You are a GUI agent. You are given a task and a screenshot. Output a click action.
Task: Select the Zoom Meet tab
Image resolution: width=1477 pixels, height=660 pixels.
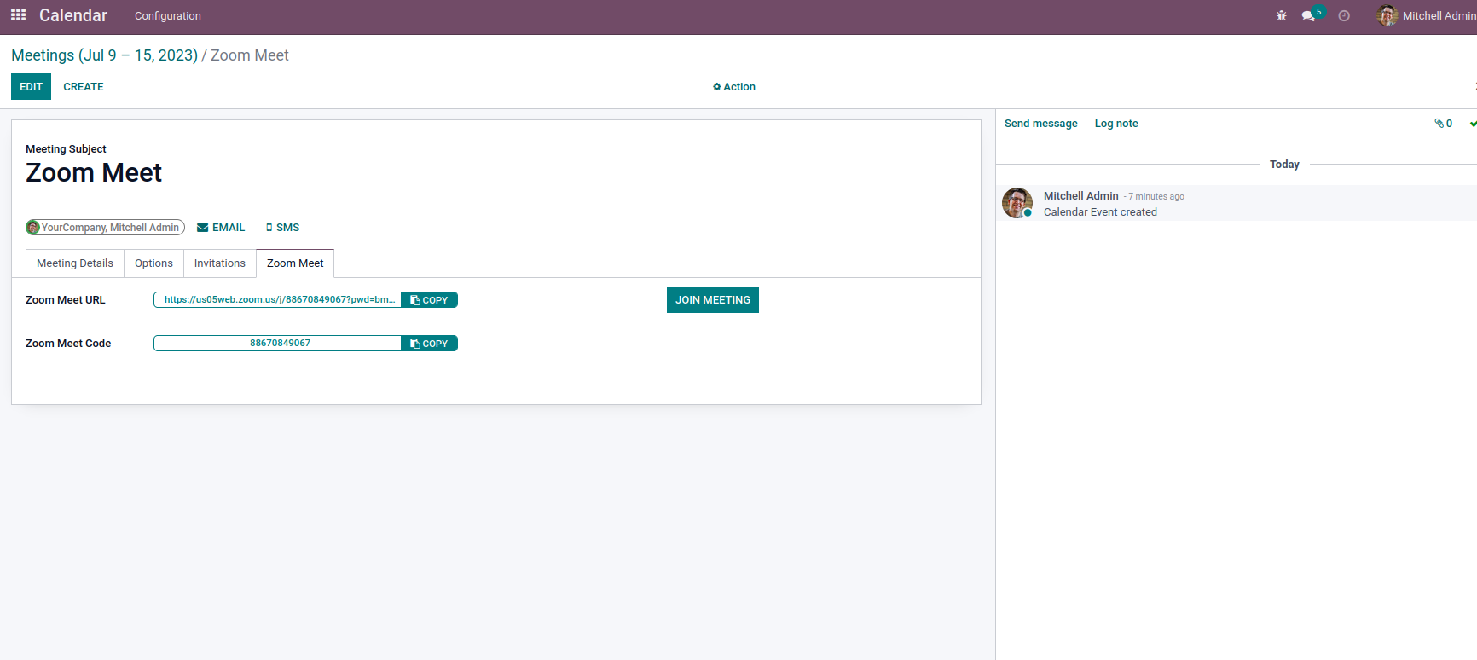(x=295, y=263)
